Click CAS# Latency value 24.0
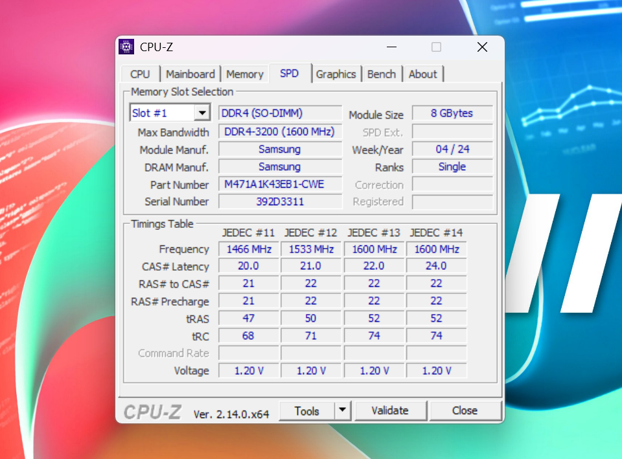The height and width of the screenshot is (459, 622). click(x=436, y=266)
